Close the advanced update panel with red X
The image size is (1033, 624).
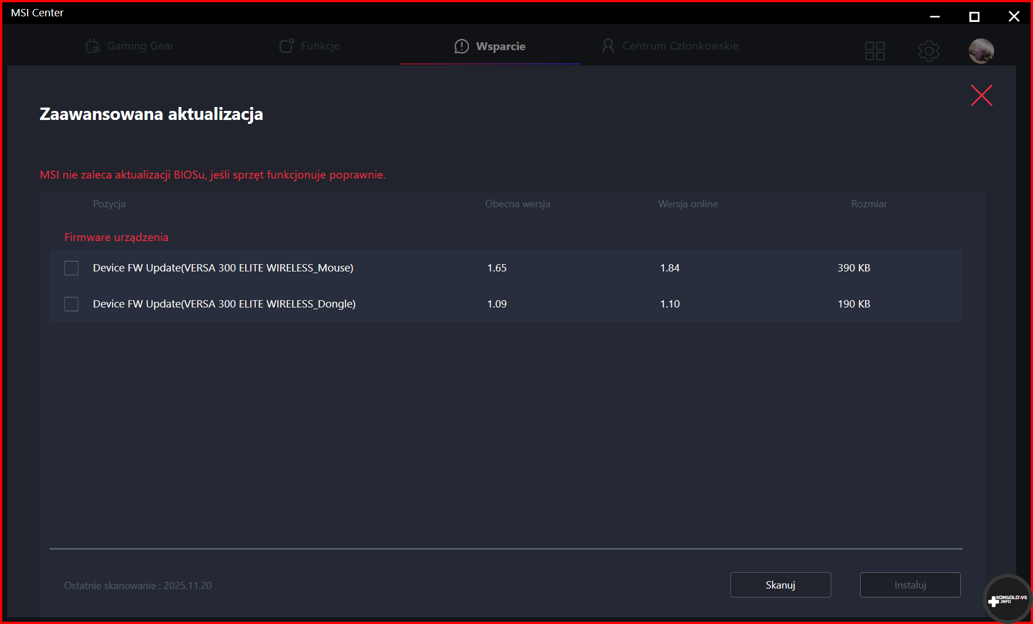coord(981,96)
